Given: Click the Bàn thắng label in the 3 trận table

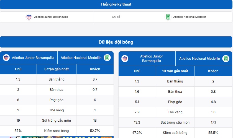Looking at the screenshot, I should 57,79.
